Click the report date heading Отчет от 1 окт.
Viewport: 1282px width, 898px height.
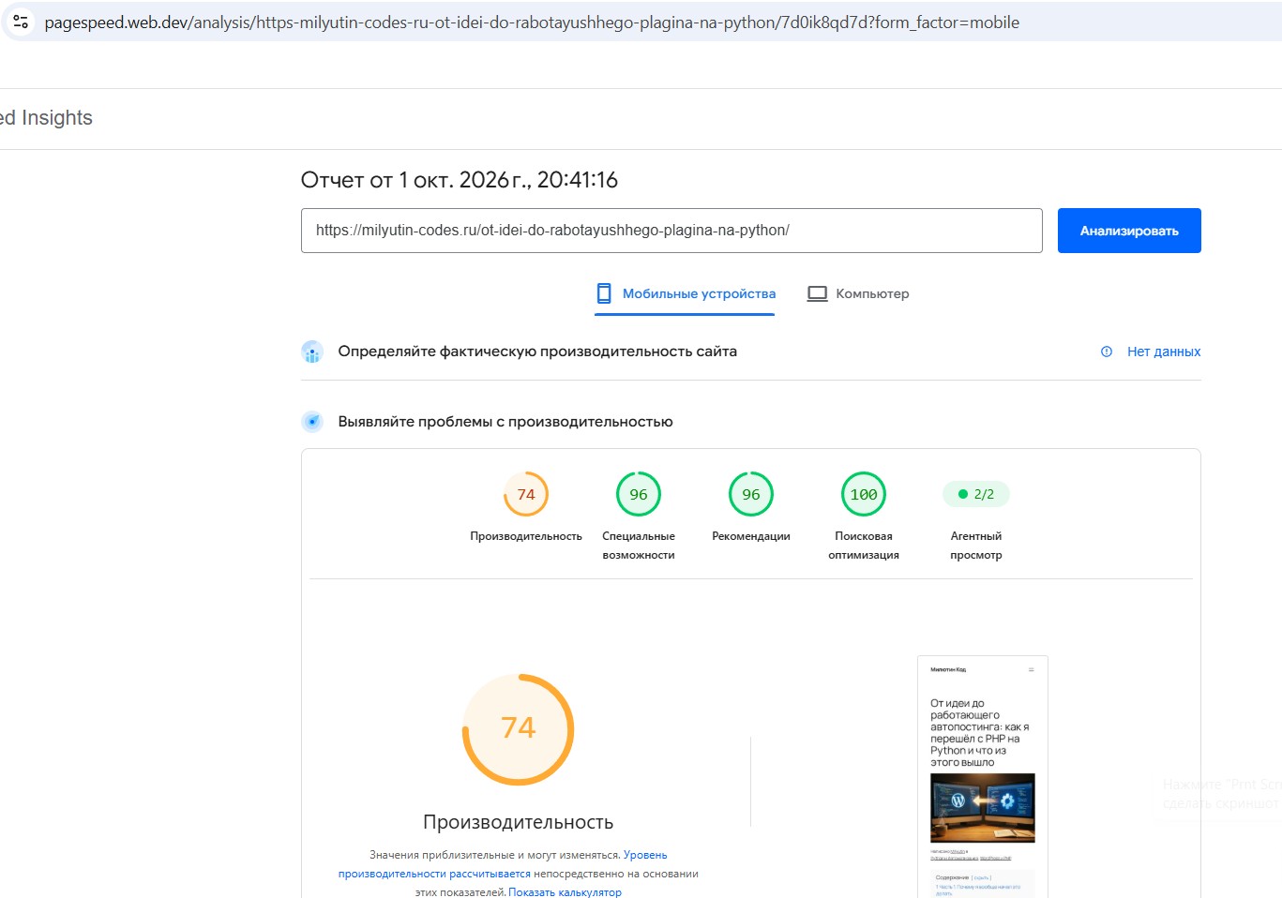(460, 180)
